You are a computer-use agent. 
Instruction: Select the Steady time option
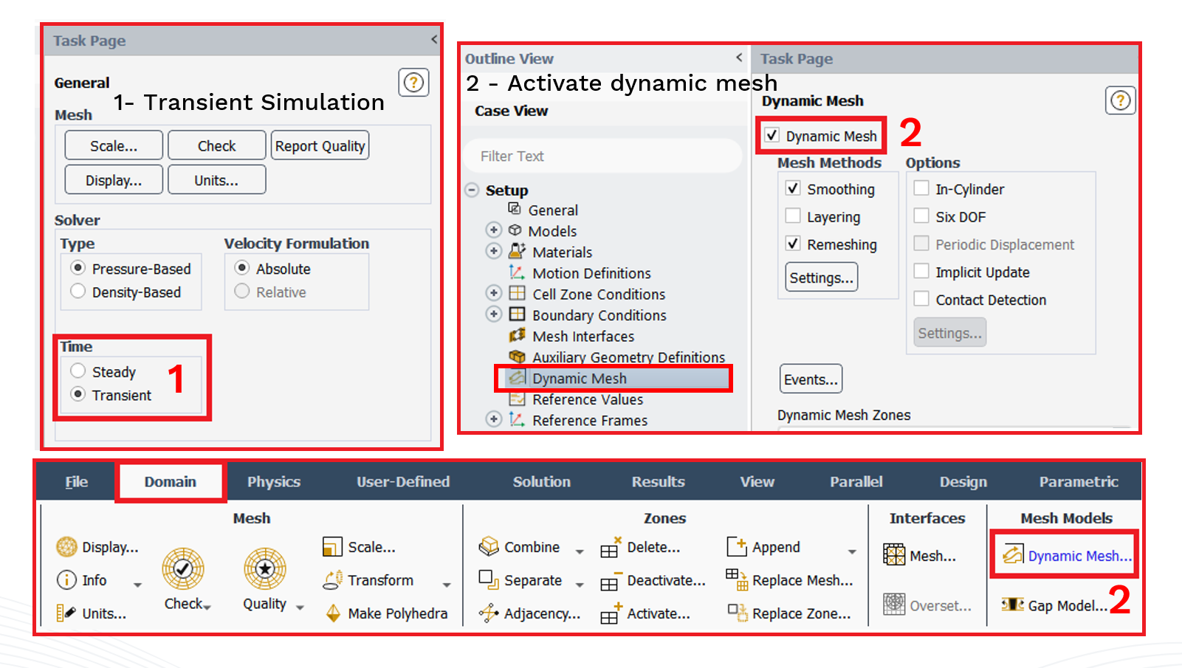pos(78,371)
